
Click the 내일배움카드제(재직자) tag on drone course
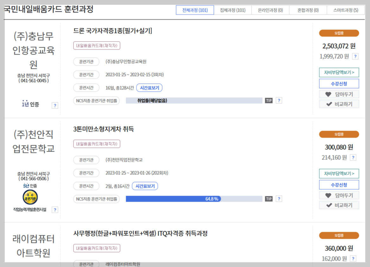click(x=97, y=46)
